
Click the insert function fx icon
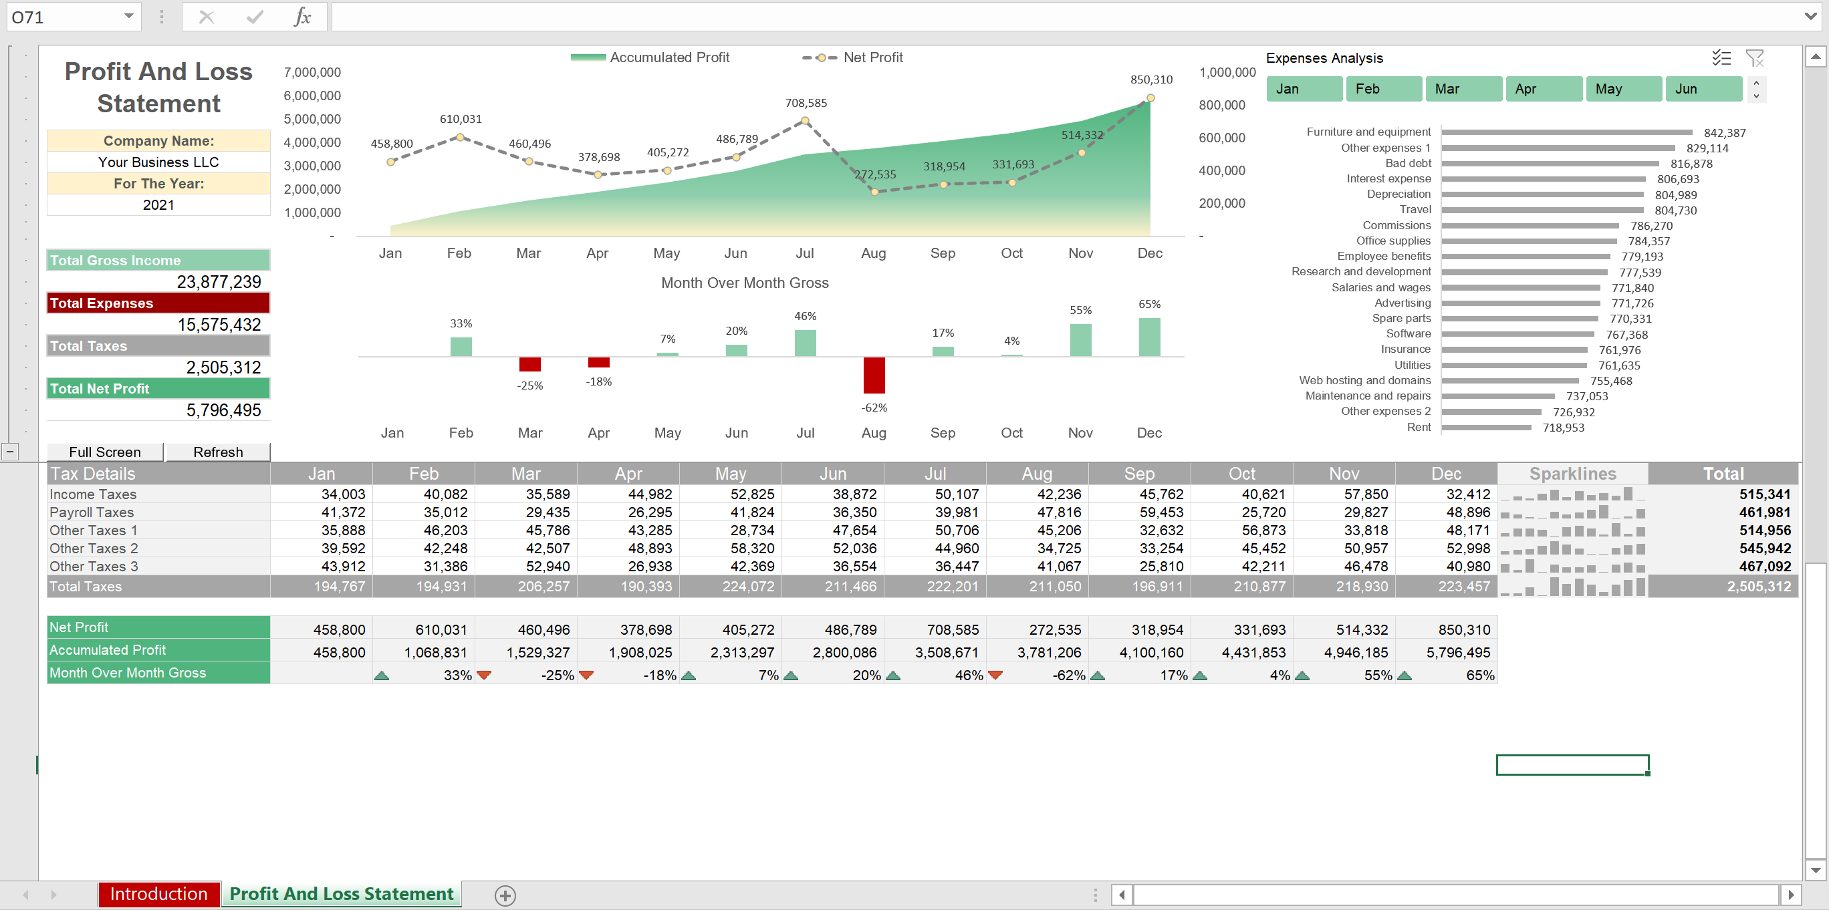pos(302,16)
